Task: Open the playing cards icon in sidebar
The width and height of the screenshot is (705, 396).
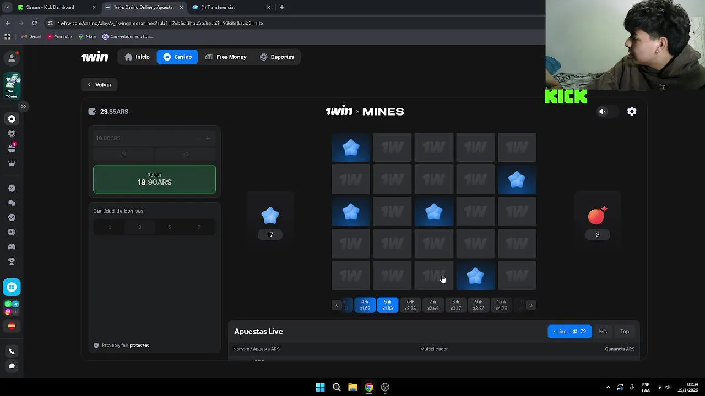Action: pos(12,232)
